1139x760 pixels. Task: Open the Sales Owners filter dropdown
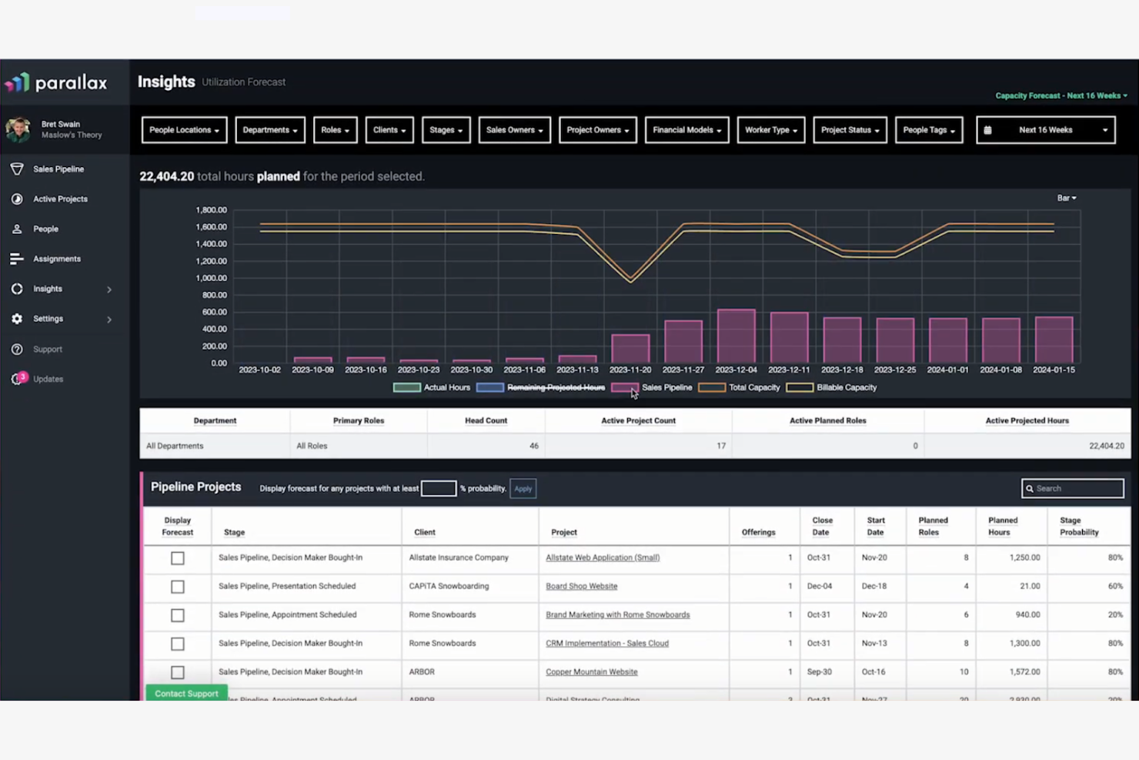point(514,130)
